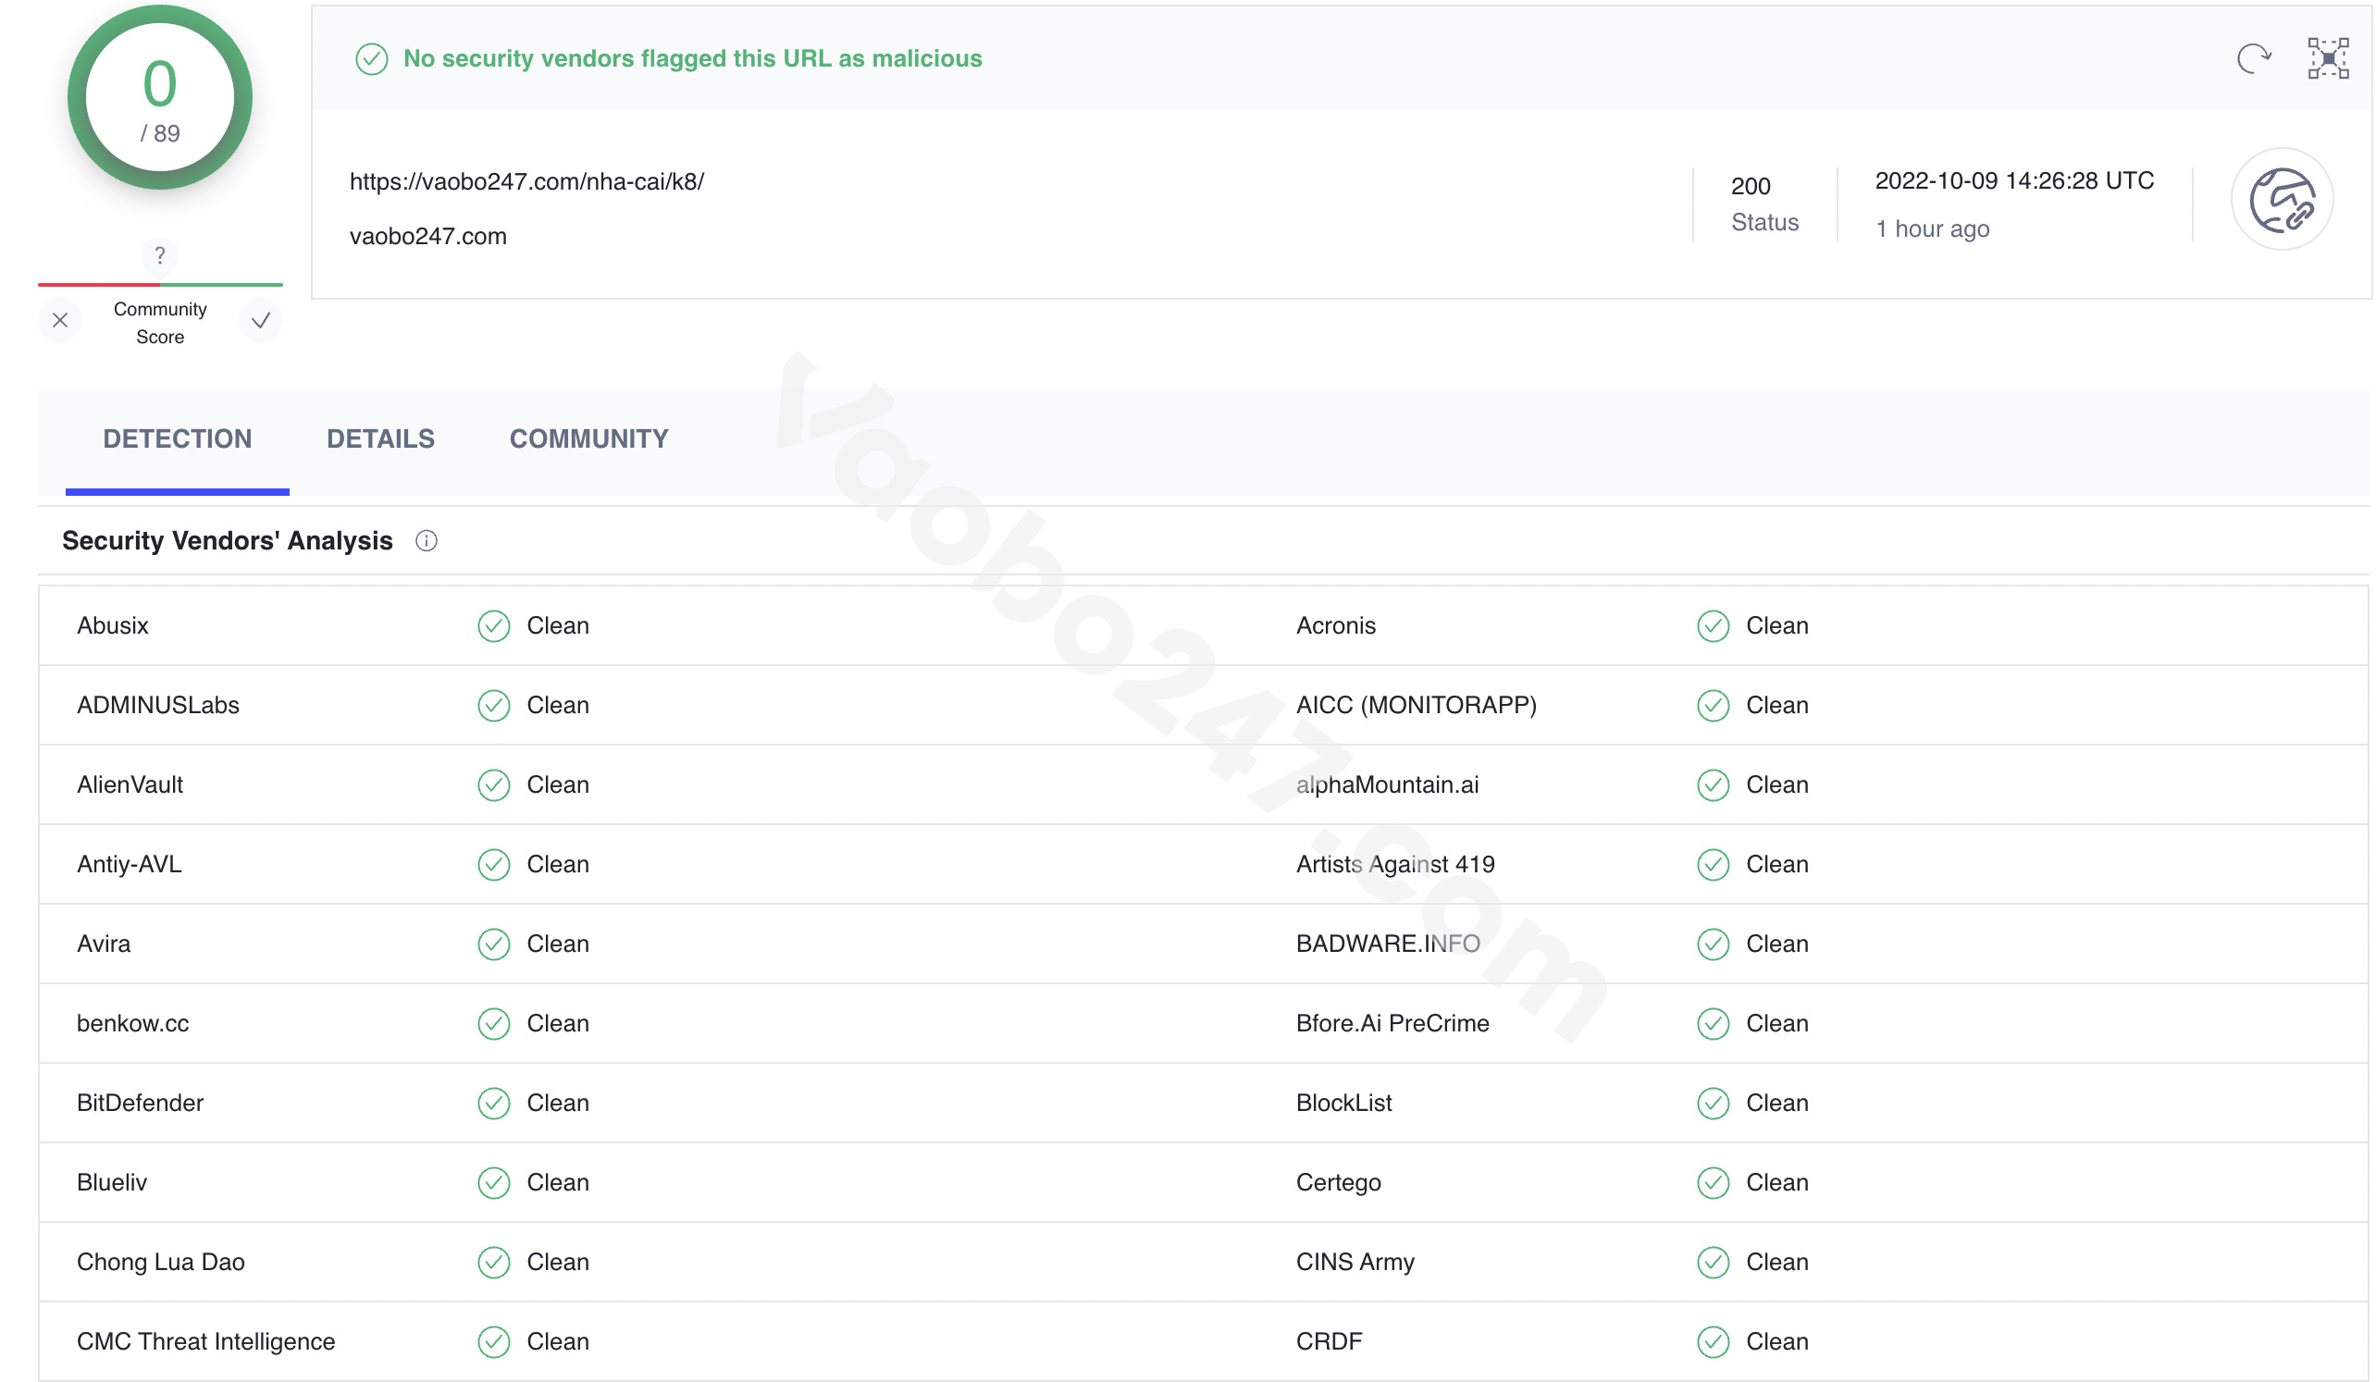This screenshot has width=2376, height=1382.
Task: Click the BlockList clean checkmark icon
Action: point(1714,1104)
